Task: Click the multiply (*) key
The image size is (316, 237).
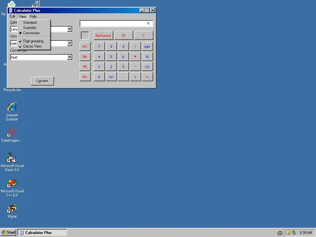Action: pos(135,57)
